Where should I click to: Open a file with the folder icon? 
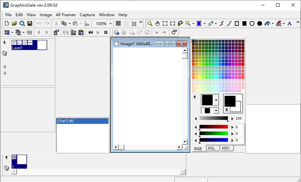click(x=14, y=24)
